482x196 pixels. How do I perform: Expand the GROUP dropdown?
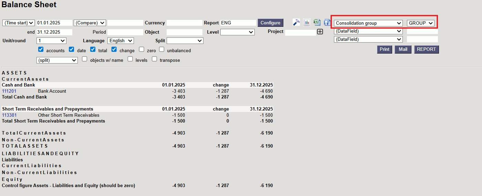coord(421,23)
